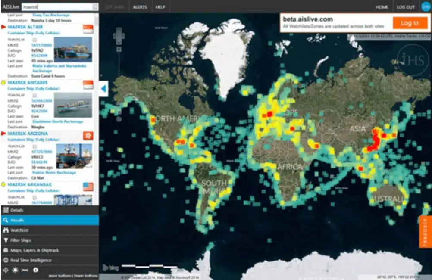432x280 pixels.
Task: Click the '45 mins ago' last seen text
Action: pyautogui.click(x=41, y=61)
